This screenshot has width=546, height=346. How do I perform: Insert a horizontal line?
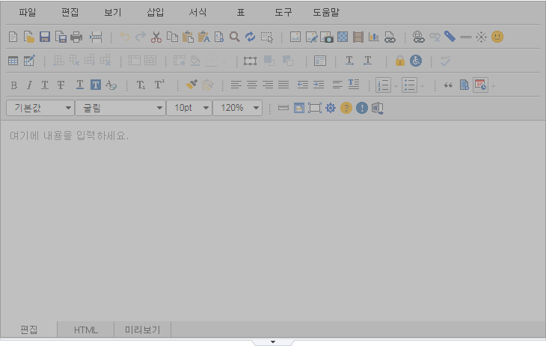465,37
